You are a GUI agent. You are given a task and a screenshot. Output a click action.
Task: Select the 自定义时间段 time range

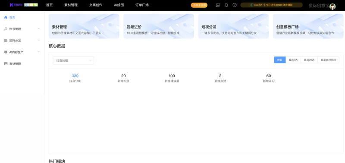(x=328, y=60)
